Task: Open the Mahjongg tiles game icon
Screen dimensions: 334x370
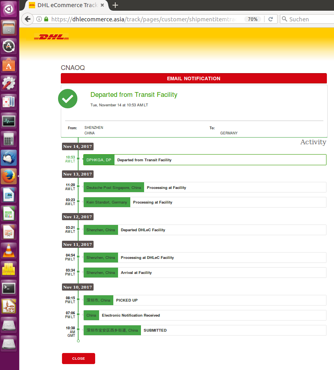Action: [9, 269]
